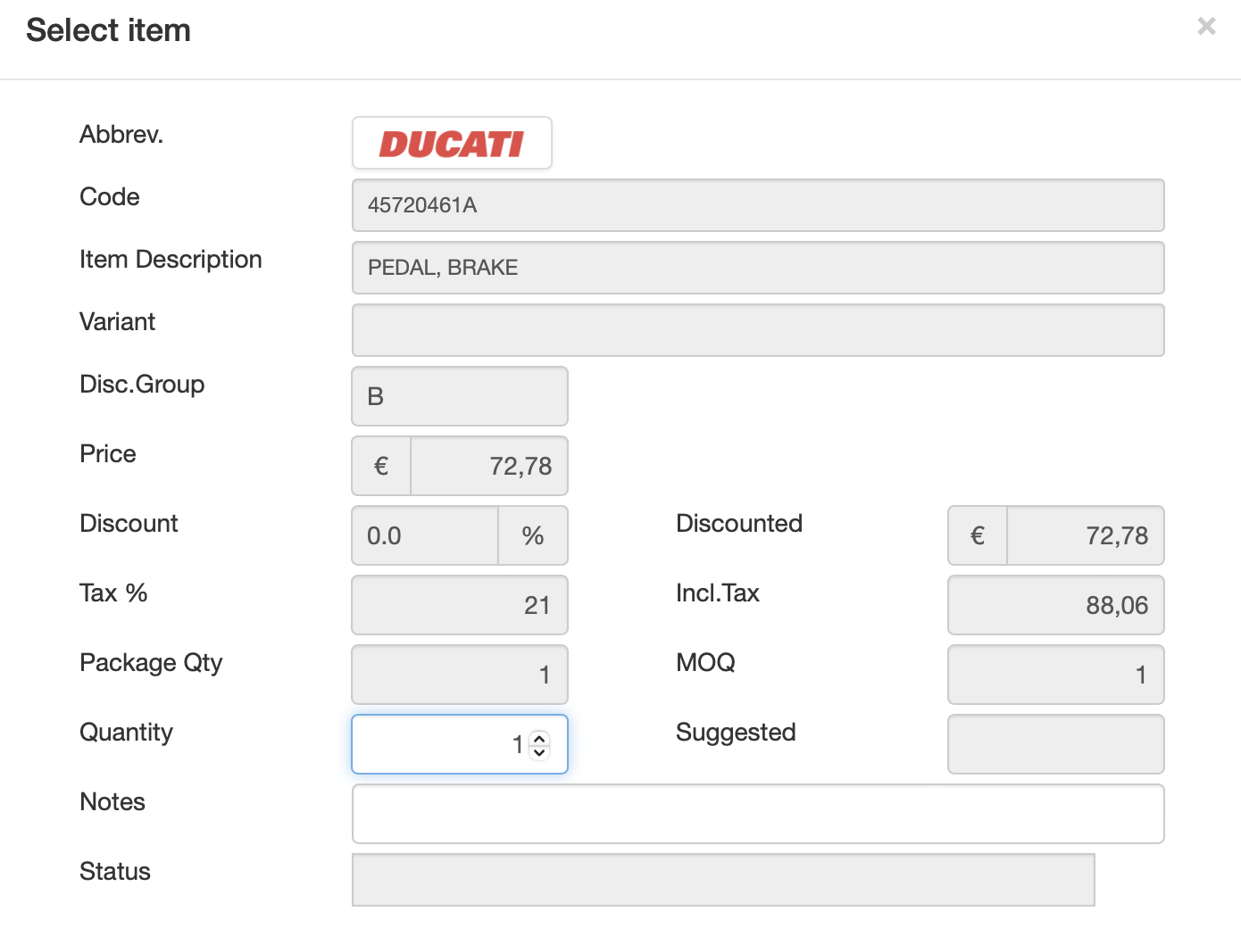Click the Price value 72,78
This screenshot has height=928, width=1241.
tap(488, 466)
